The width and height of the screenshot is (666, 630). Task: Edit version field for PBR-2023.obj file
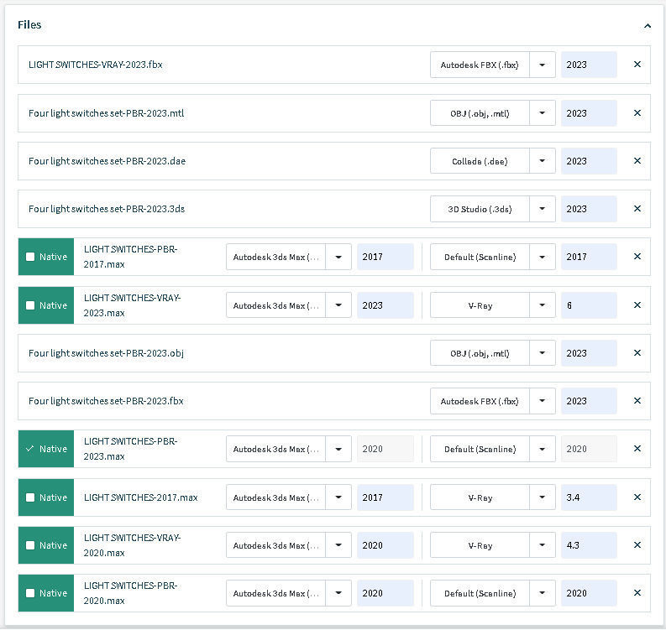(588, 353)
